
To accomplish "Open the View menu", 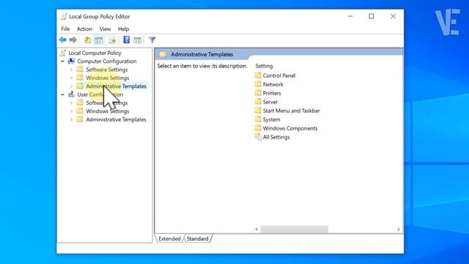I will coord(105,29).
